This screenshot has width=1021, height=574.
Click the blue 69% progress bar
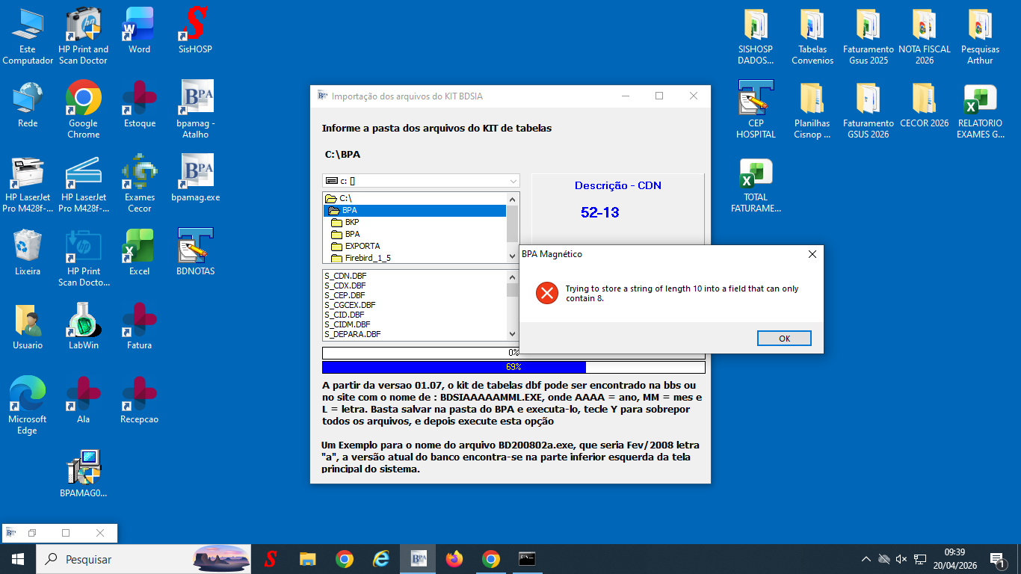click(x=513, y=367)
